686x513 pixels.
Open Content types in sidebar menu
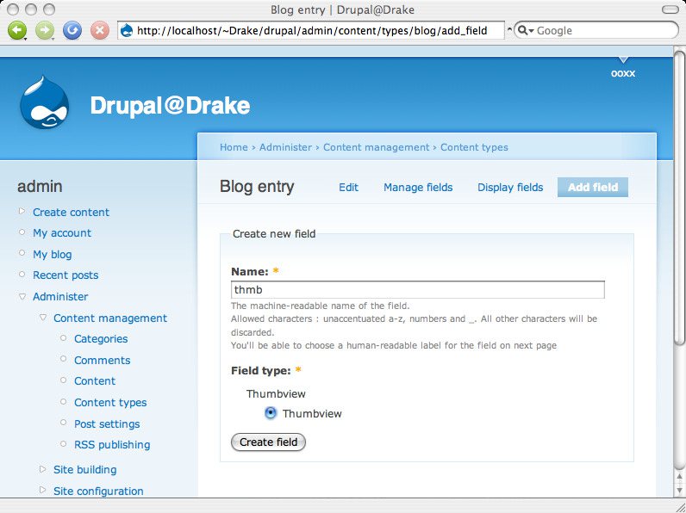coord(110,403)
